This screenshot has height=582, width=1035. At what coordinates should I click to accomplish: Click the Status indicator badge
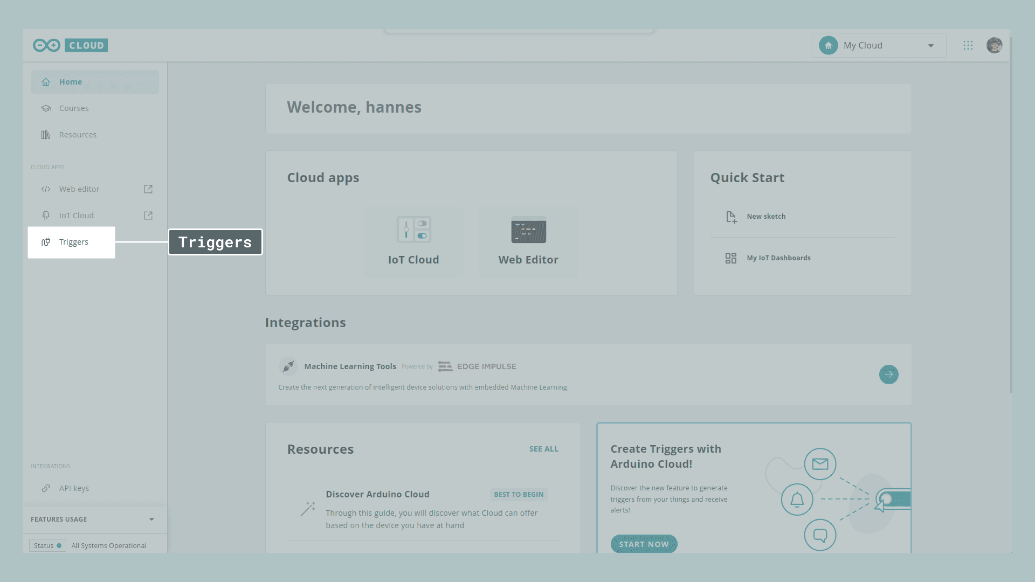(x=47, y=545)
